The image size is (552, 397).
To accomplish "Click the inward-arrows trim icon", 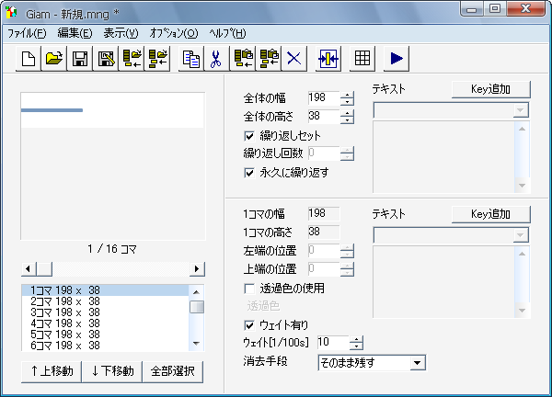I will (328, 59).
